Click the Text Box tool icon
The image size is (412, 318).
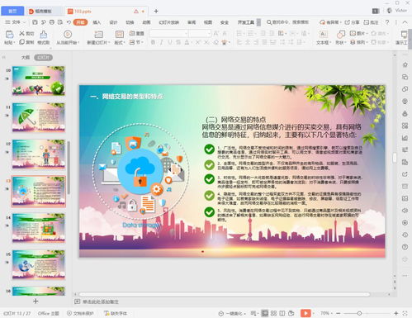[x=323, y=35]
